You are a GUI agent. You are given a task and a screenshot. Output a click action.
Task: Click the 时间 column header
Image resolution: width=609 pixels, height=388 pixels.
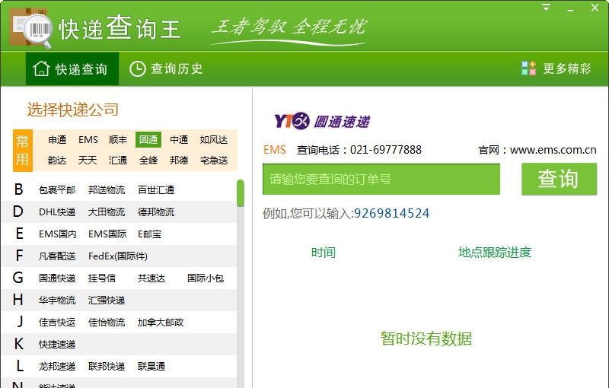tap(323, 253)
